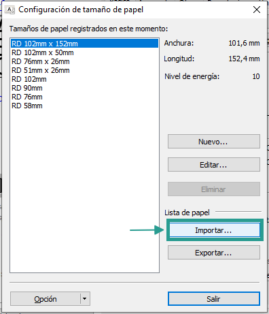Viewport: 269px width, 314px height.
Task: Select the RD 102mm list item
Action: click(84, 79)
